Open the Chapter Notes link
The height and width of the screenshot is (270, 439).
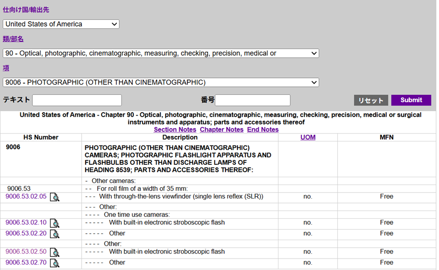221,130
